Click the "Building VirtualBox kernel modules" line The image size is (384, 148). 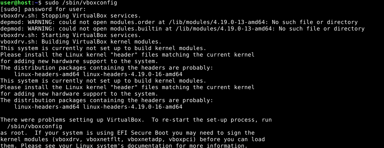pos(81,42)
